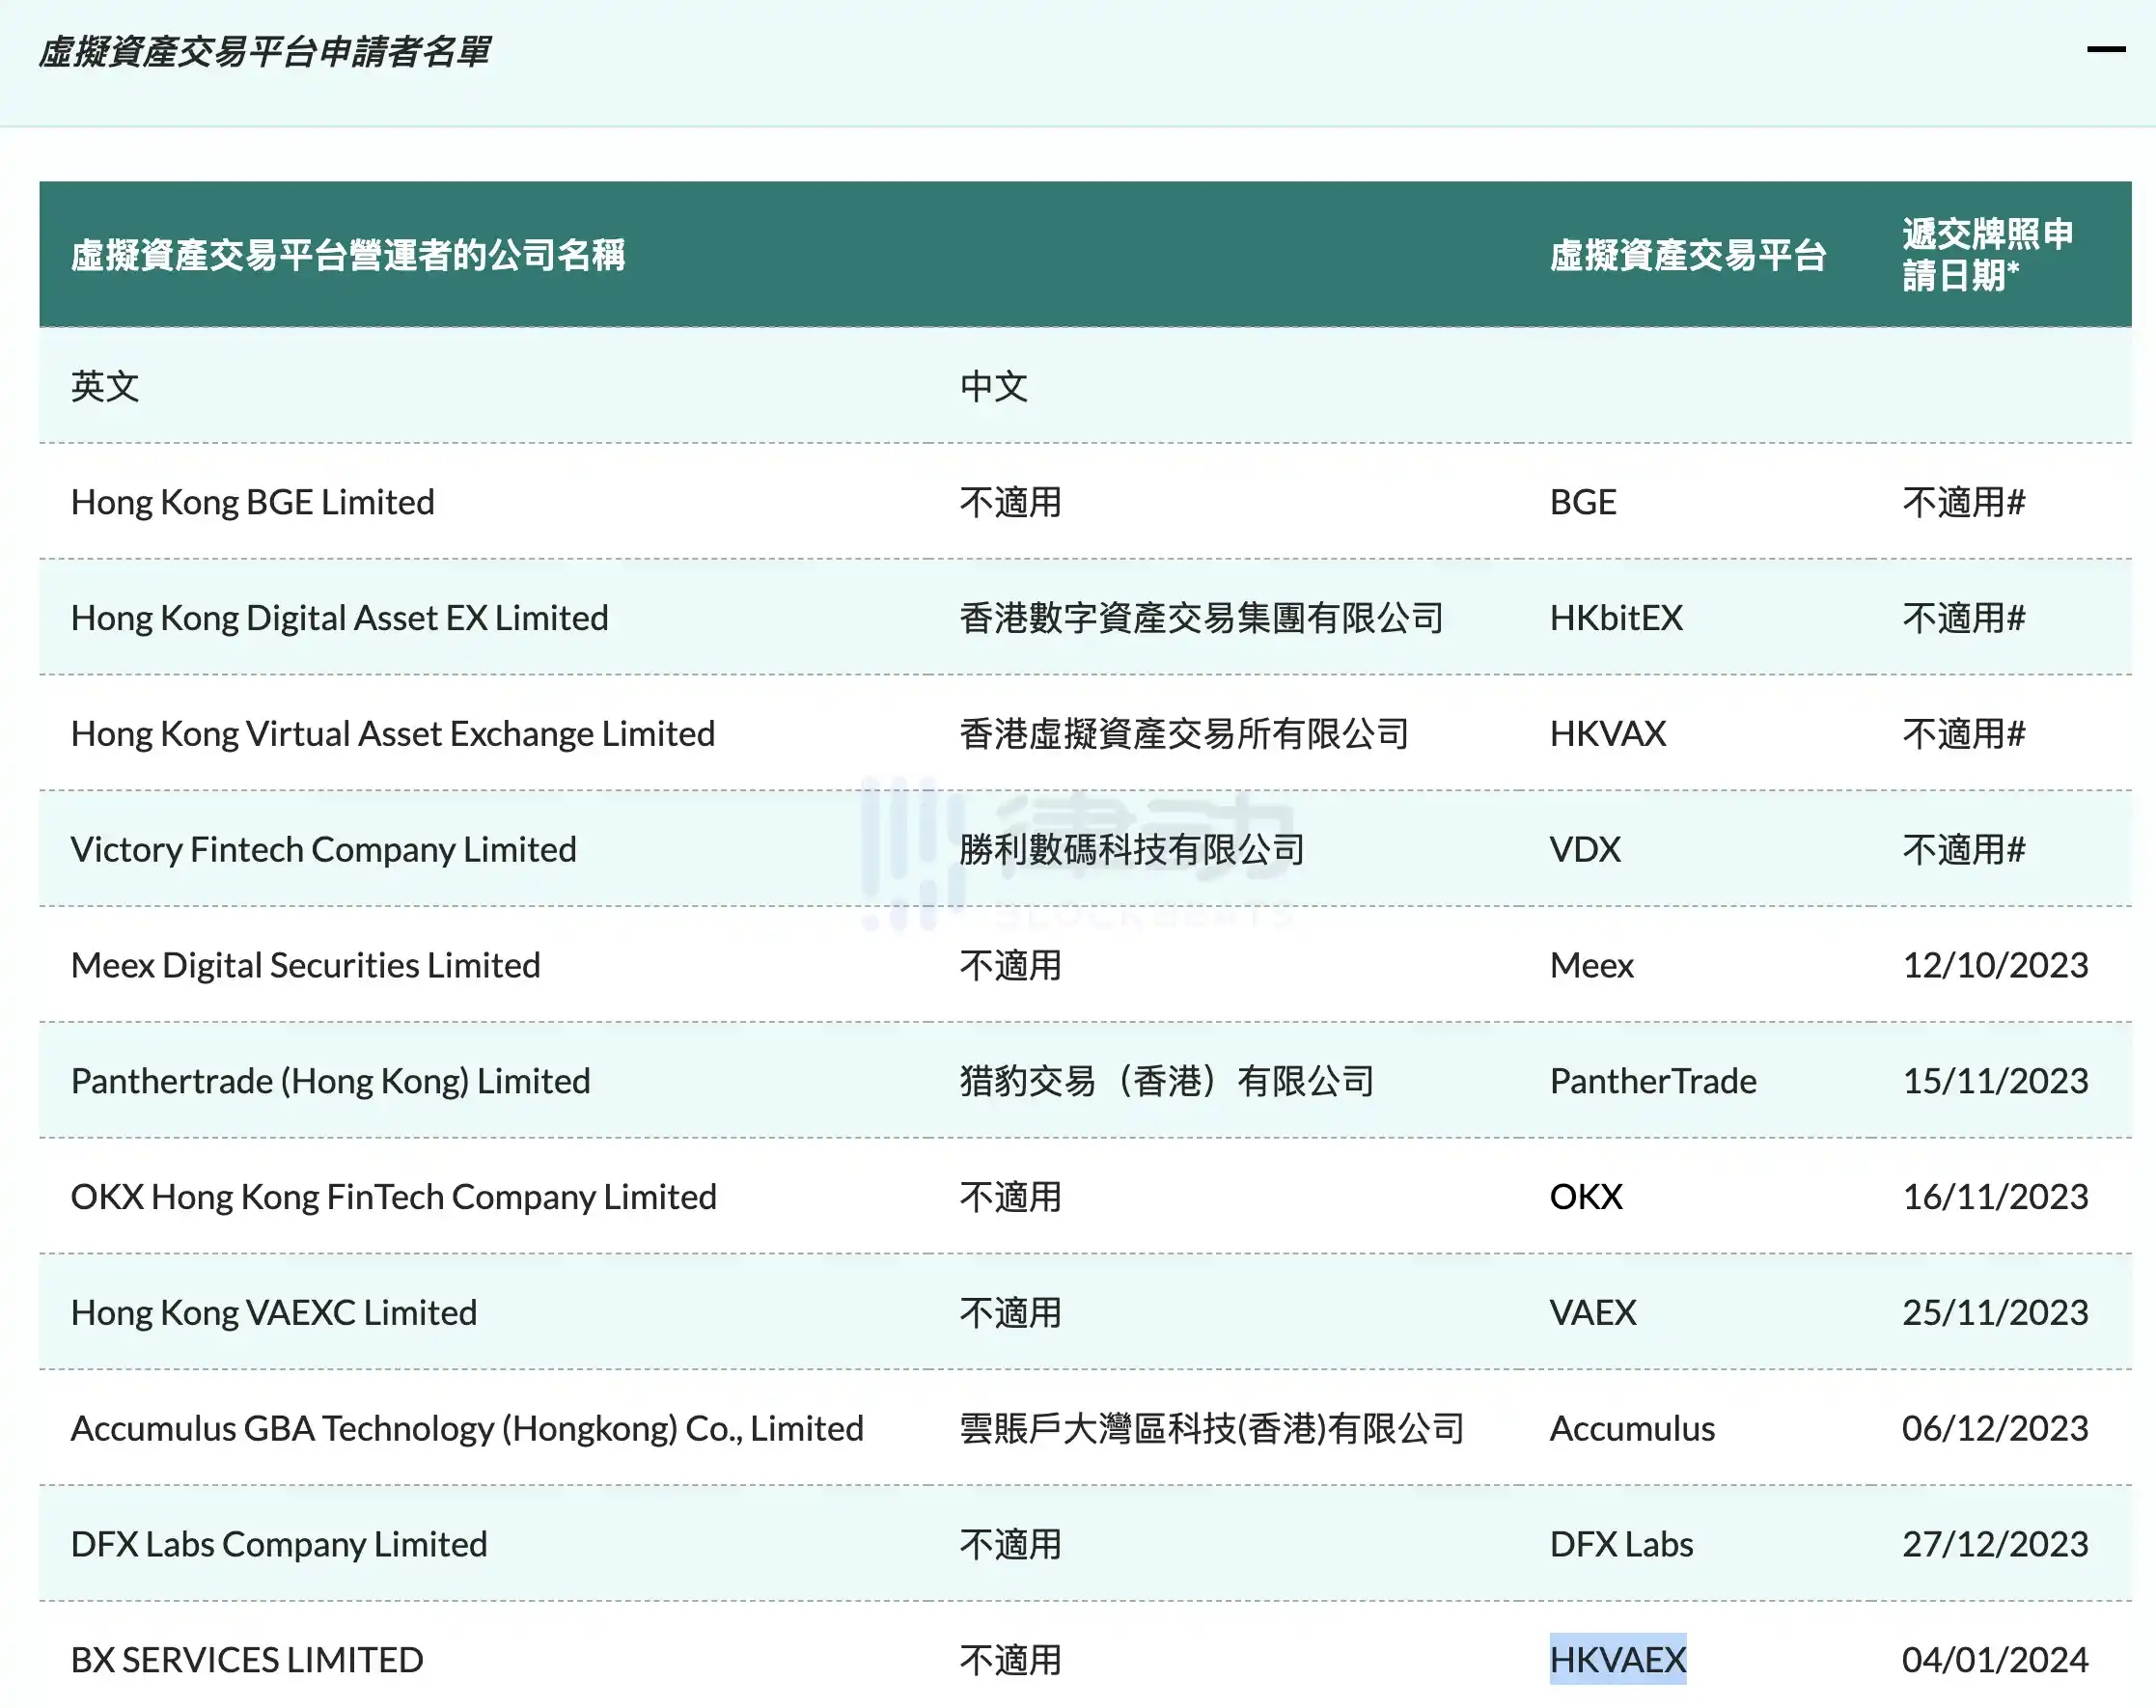Collapse the applicant list section via minus icon
This screenshot has width=2156, height=1708.
2105,48
